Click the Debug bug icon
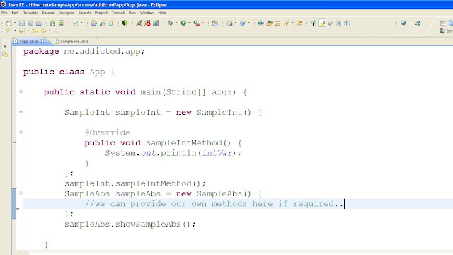The height and width of the screenshot is (255, 453). coord(171,23)
